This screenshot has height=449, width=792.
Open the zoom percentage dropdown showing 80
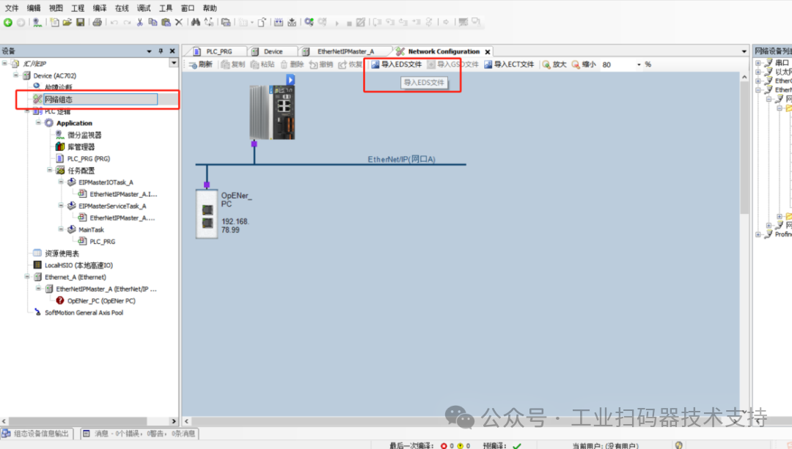[639, 64]
